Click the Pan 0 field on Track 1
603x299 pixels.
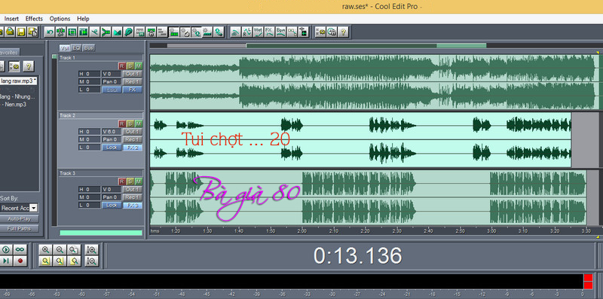click(112, 81)
